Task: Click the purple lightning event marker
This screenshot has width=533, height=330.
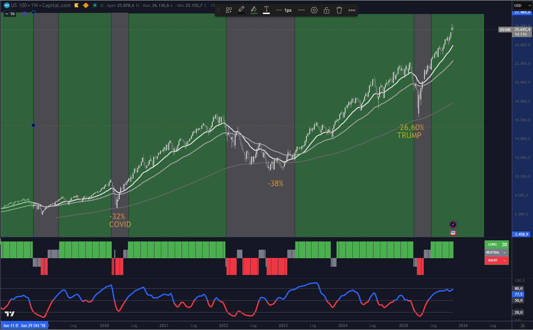Action: point(453,224)
